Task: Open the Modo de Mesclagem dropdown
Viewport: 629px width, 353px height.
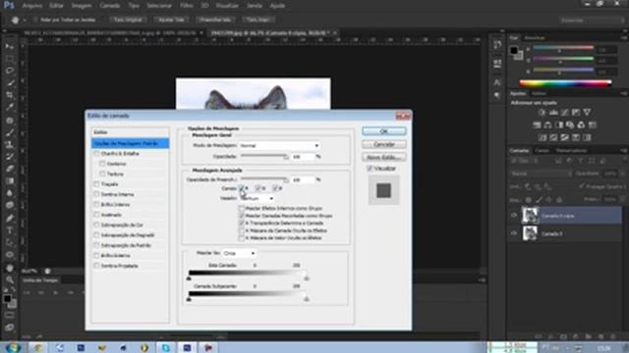Action: coord(279,146)
